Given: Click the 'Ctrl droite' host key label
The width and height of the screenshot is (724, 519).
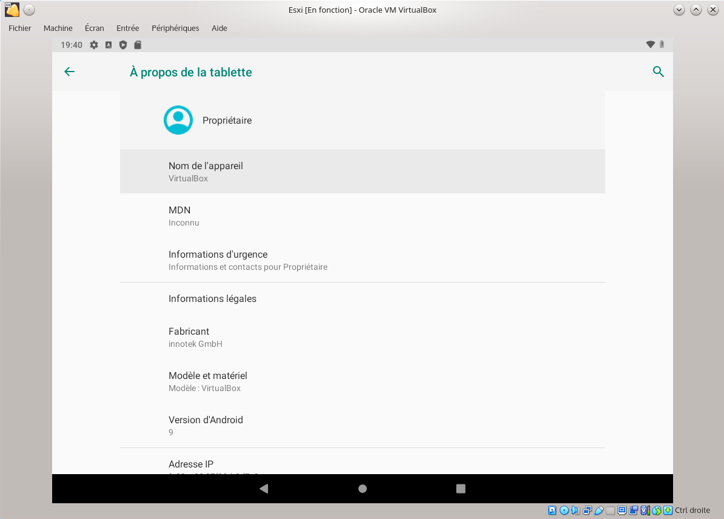Looking at the screenshot, I should point(692,511).
